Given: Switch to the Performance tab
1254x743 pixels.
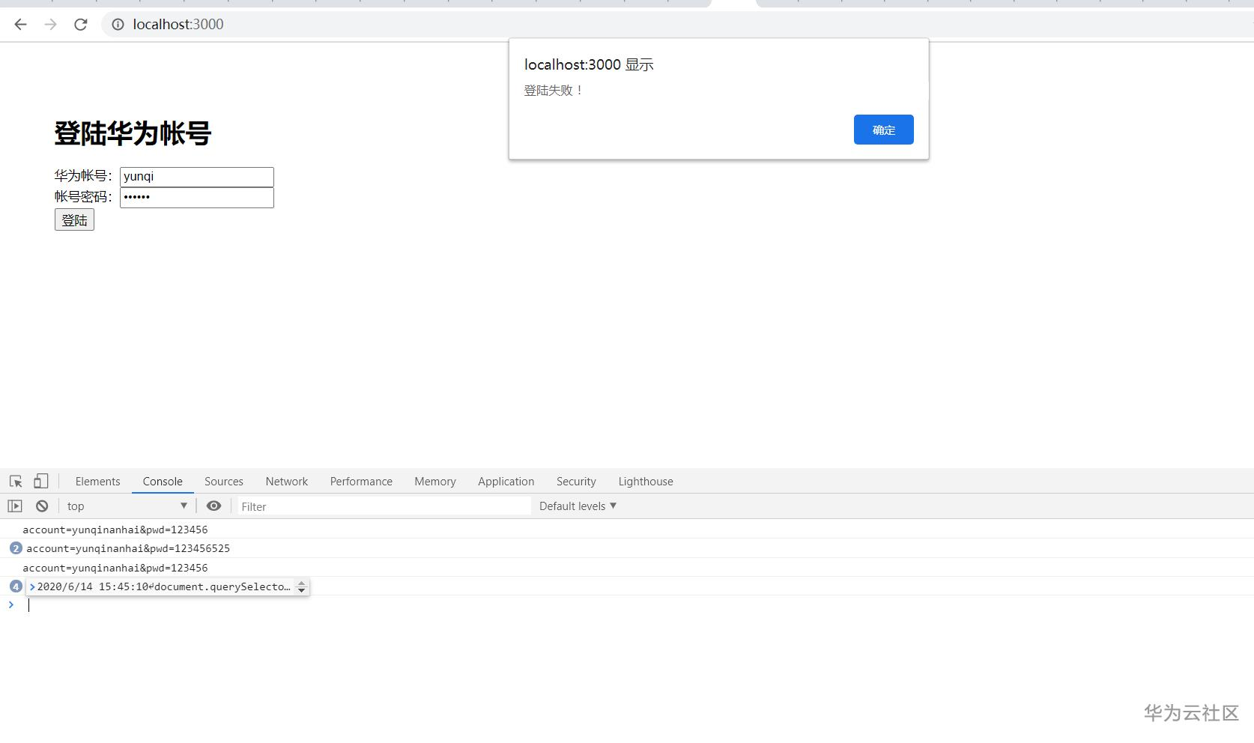Looking at the screenshot, I should (361, 481).
